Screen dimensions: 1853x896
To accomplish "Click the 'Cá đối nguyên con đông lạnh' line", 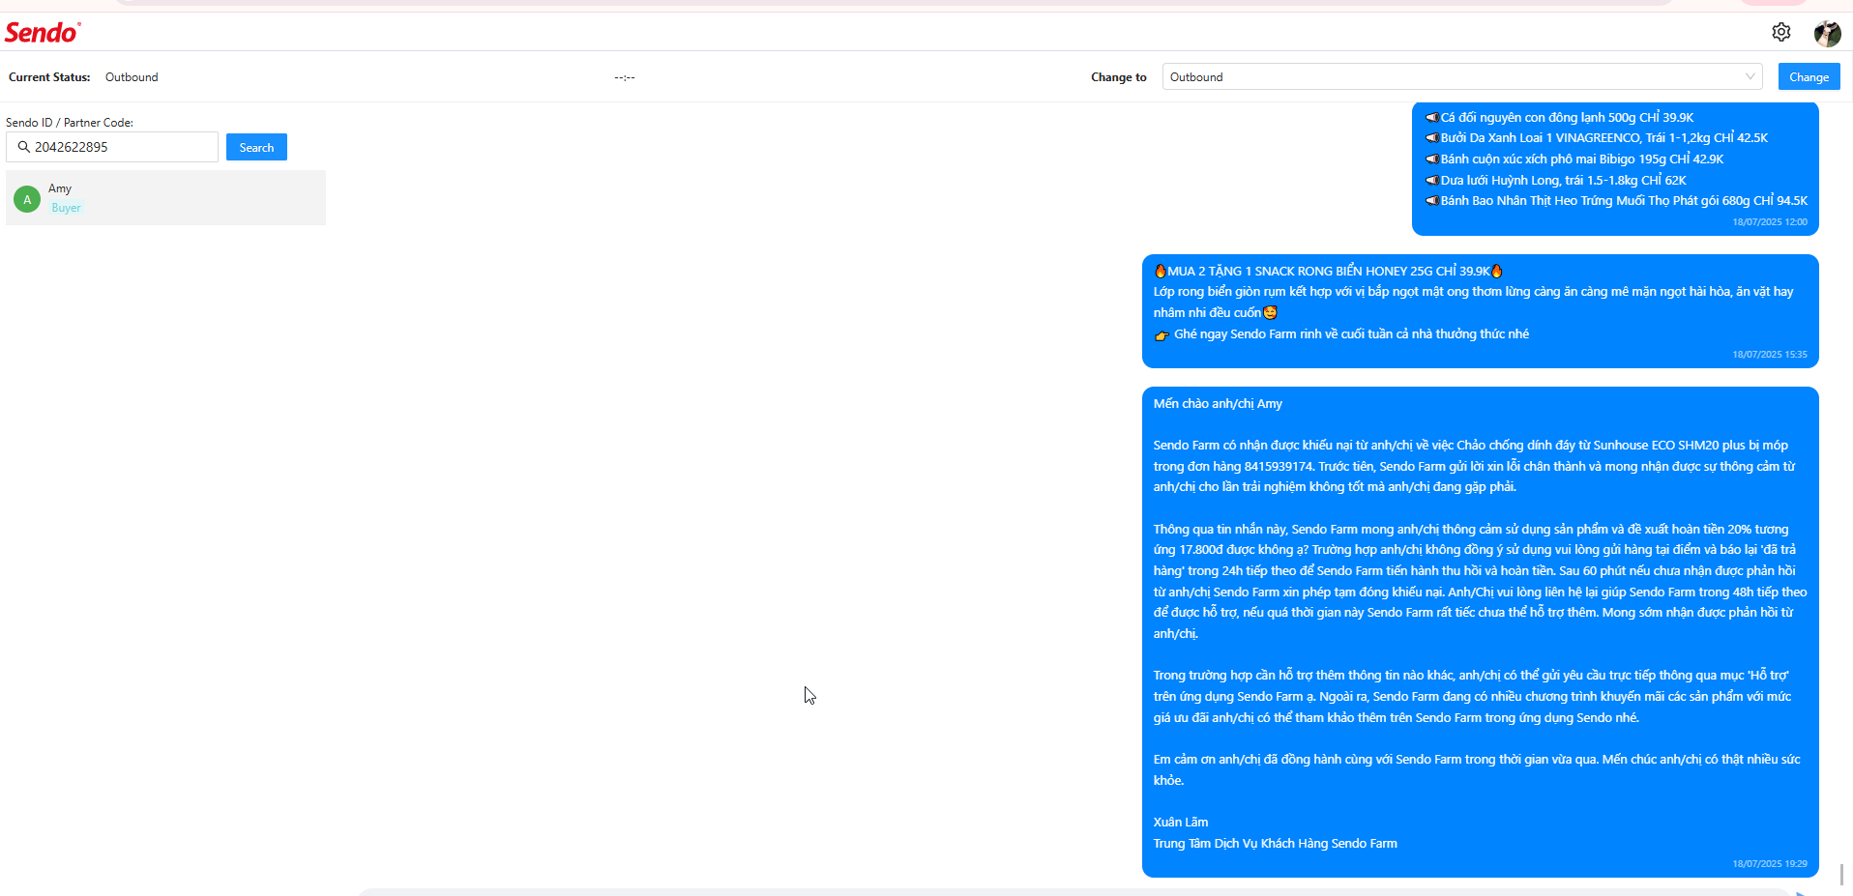I will [1559, 117].
